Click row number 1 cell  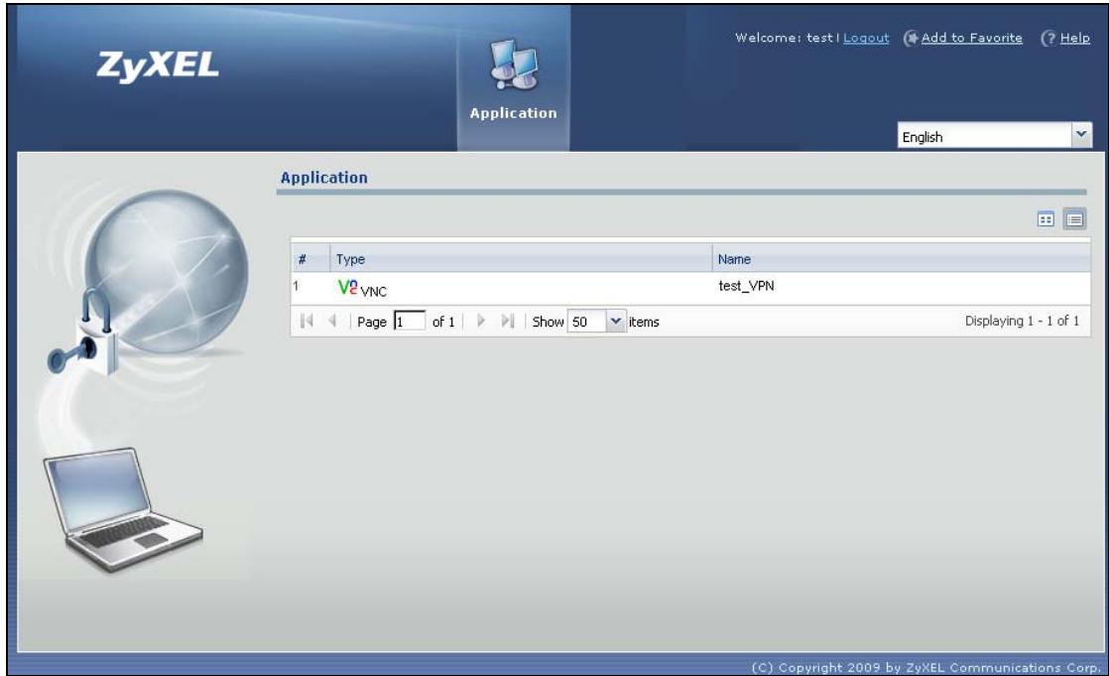pyautogui.click(x=309, y=287)
